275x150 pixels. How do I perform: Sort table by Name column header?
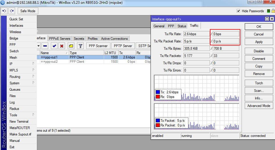tap(54, 53)
